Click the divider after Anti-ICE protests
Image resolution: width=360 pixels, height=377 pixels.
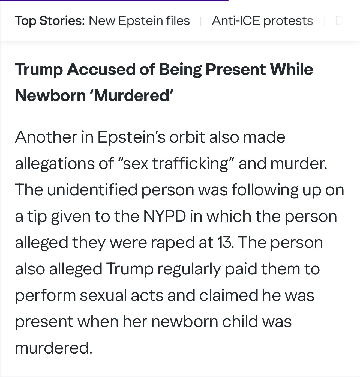pos(324,21)
